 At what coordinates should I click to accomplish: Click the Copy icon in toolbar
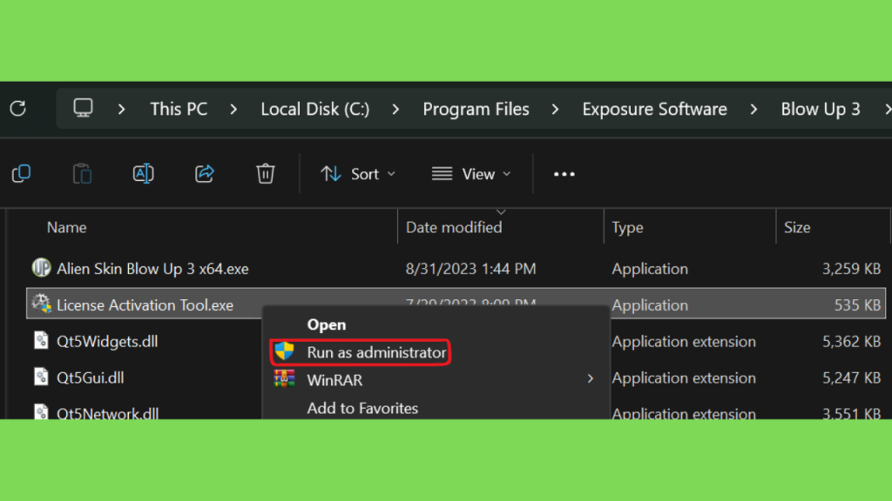[21, 173]
